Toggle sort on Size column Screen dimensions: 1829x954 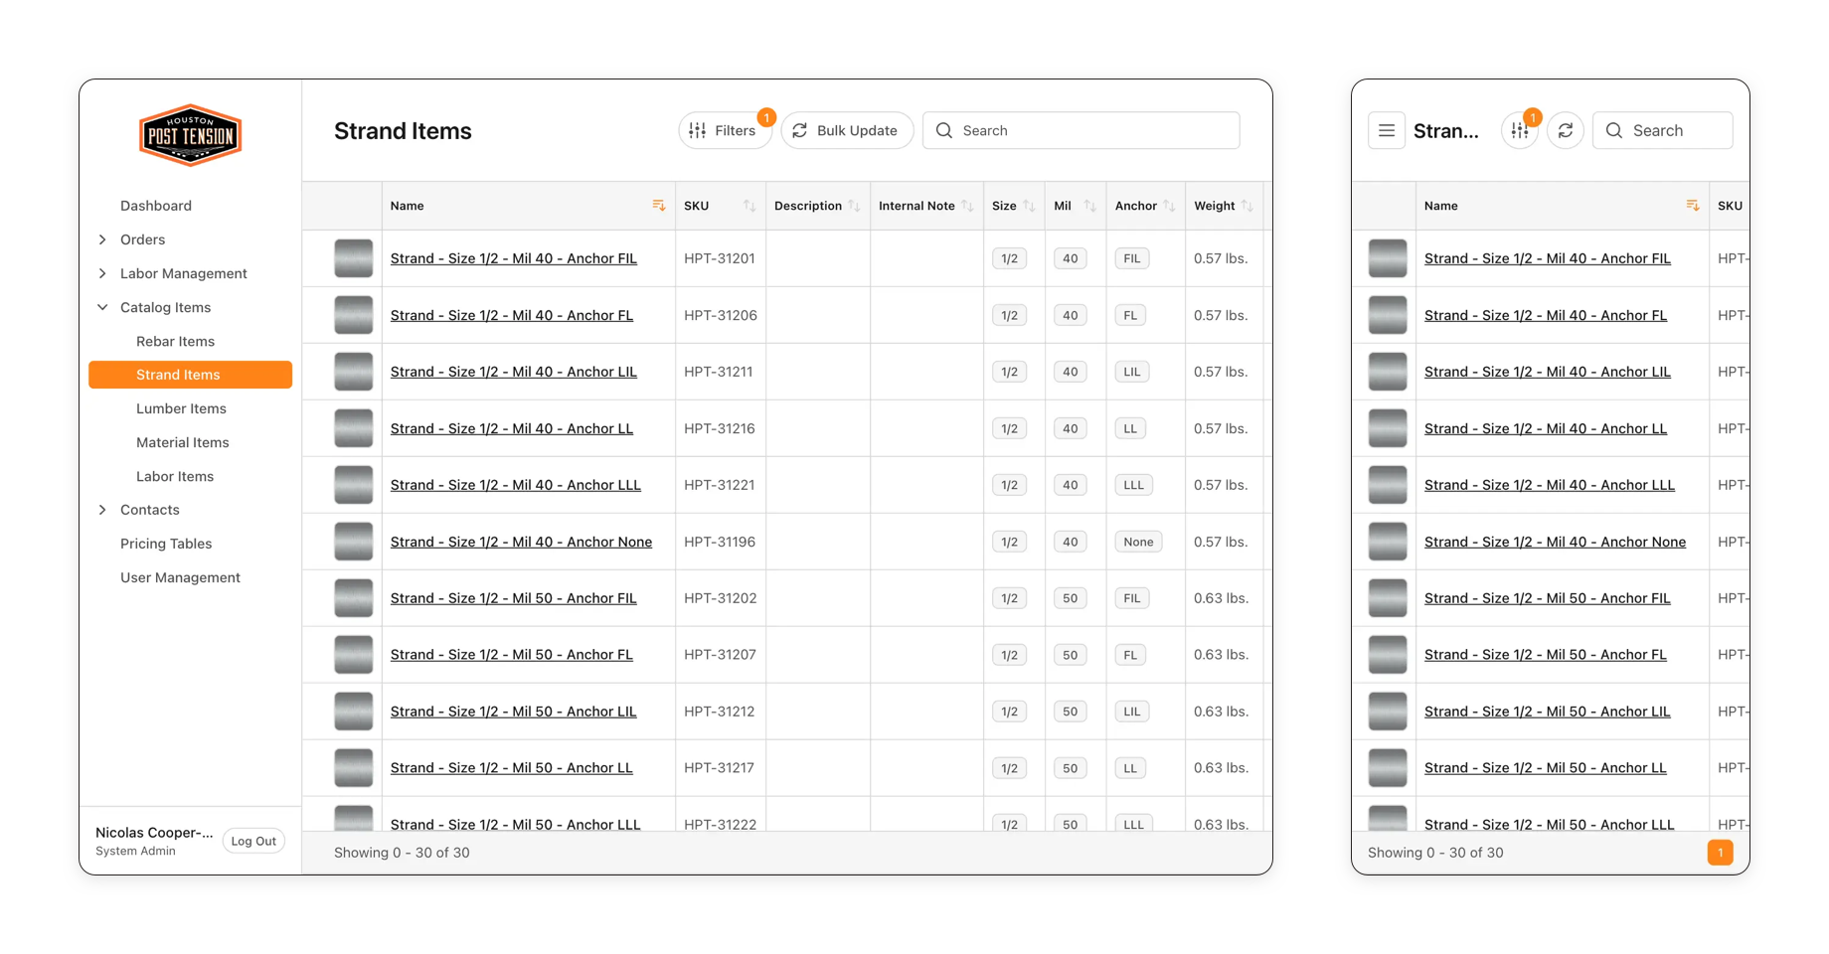[x=1029, y=206]
